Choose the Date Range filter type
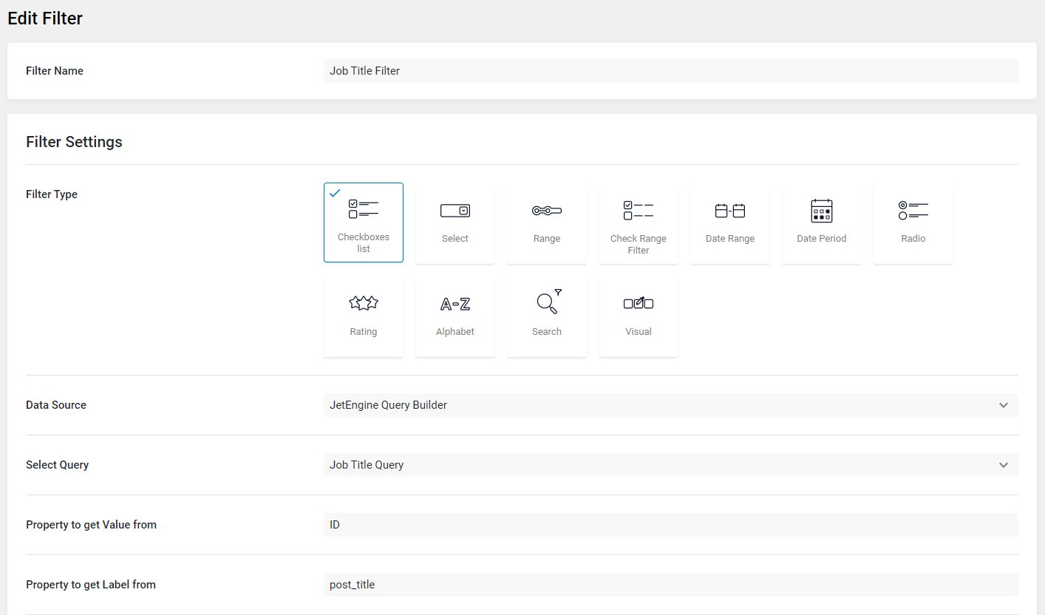1045x615 pixels. [x=730, y=224]
